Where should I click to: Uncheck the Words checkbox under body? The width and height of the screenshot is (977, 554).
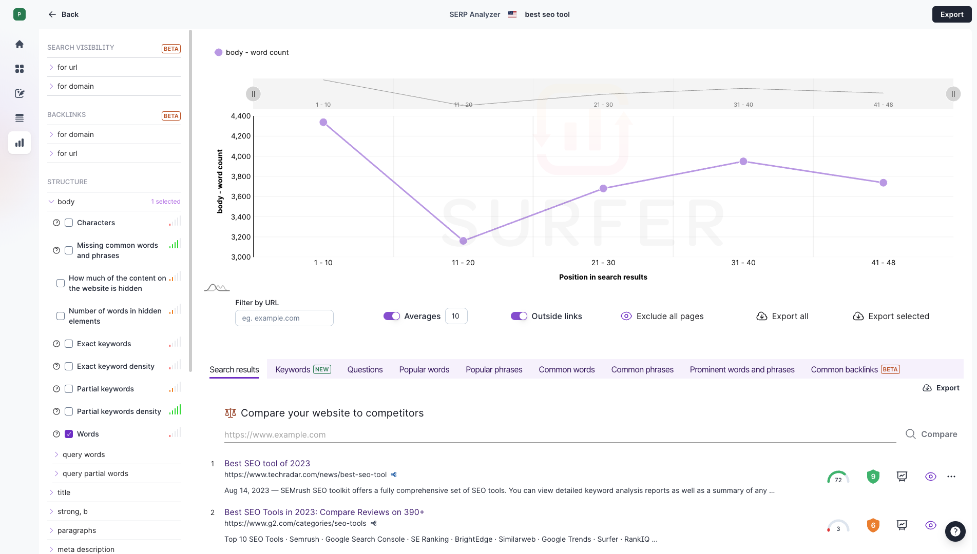pyautogui.click(x=68, y=433)
